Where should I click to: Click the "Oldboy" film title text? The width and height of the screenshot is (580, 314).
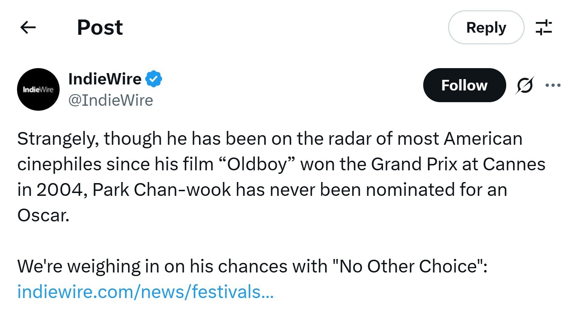point(256,164)
